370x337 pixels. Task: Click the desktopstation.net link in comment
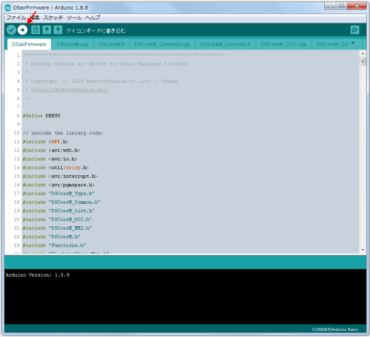(70, 90)
